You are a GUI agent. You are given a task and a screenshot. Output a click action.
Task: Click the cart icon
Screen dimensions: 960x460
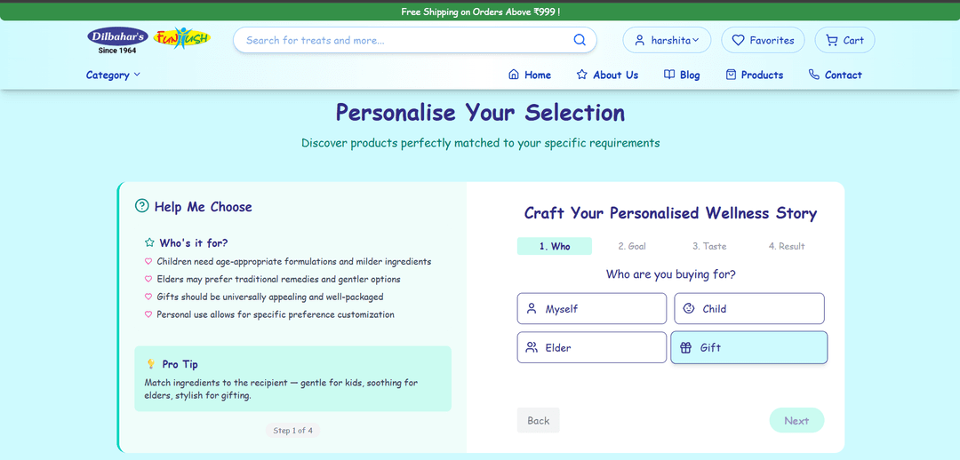coord(832,40)
